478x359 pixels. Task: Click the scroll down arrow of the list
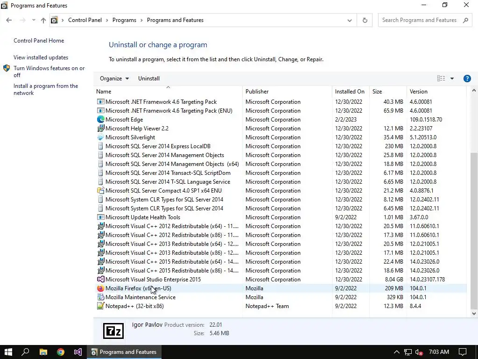474,313
